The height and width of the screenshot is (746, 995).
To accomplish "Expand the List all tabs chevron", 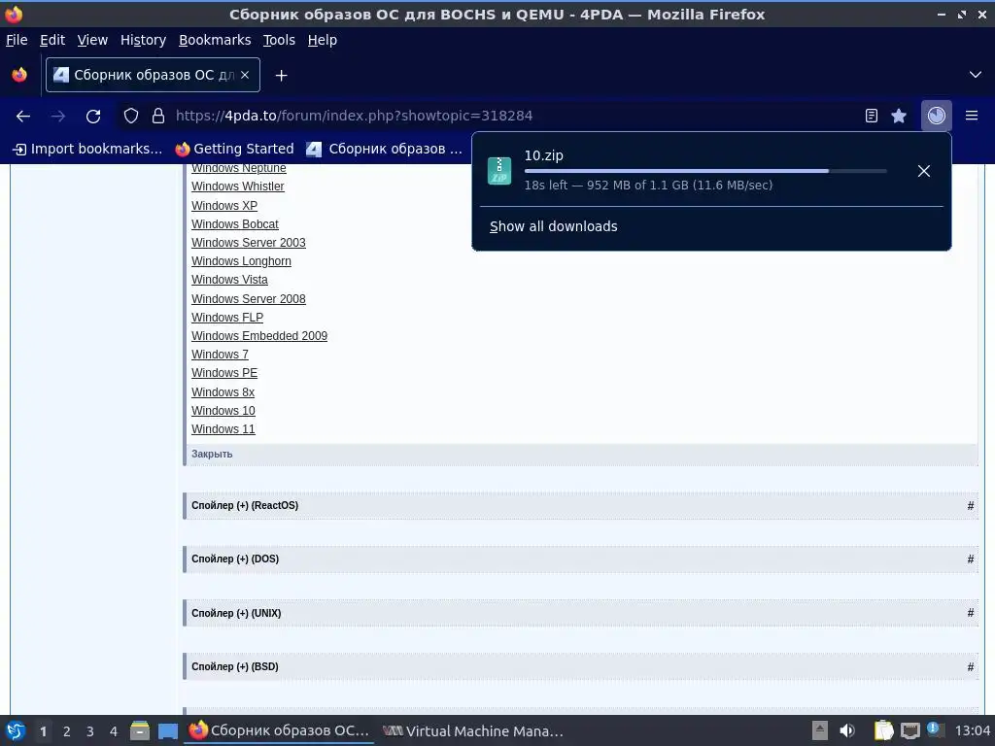I will 976,75.
